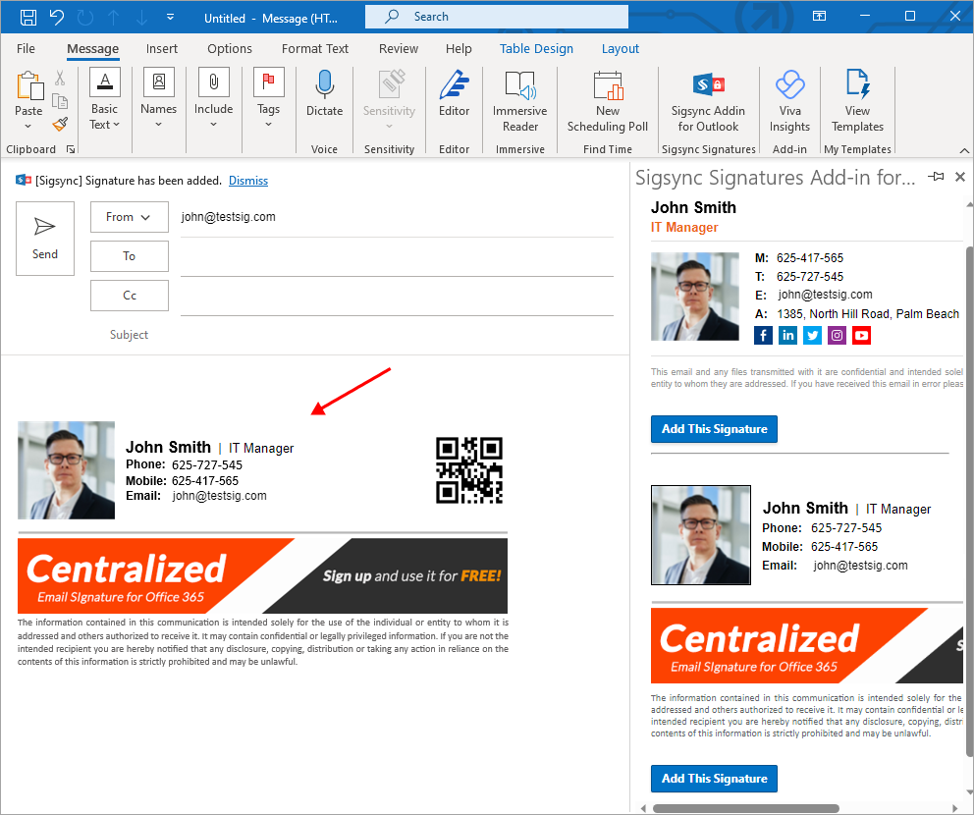
Task: Dismiss the Sigsync signature notification
Action: point(247,181)
